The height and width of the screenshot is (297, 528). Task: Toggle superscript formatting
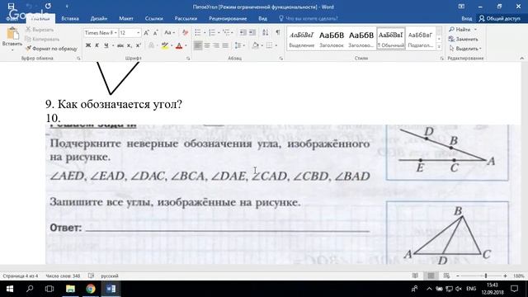pos(138,45)
